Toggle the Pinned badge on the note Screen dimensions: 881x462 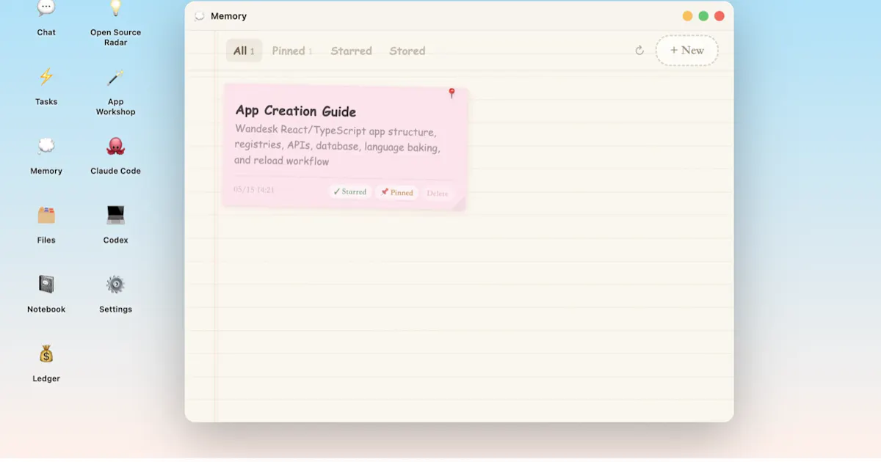(x=396, y=192)
